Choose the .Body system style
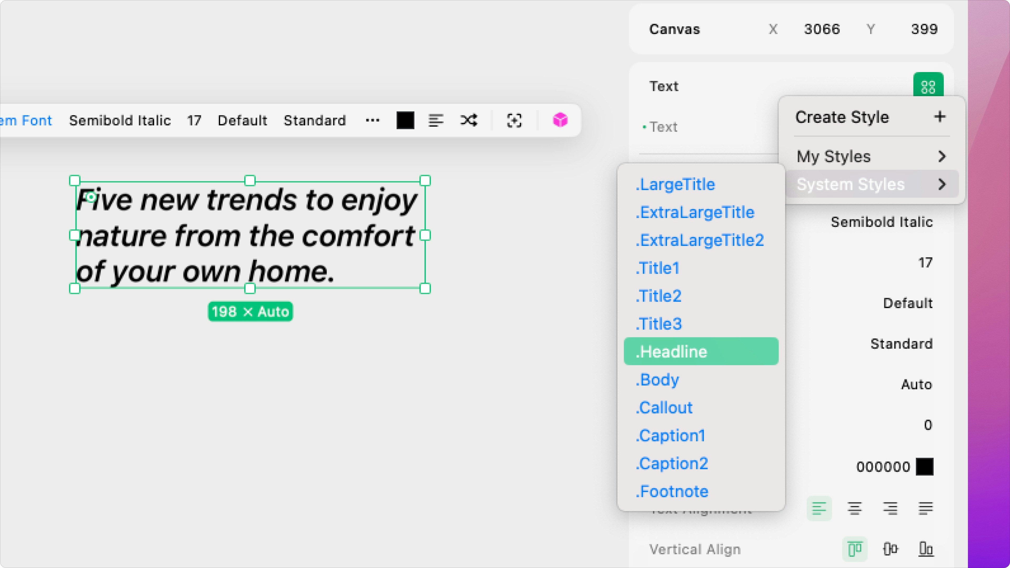Viewport: 1010px width, 568px height. pyautogui.click(x=658, y=379)
